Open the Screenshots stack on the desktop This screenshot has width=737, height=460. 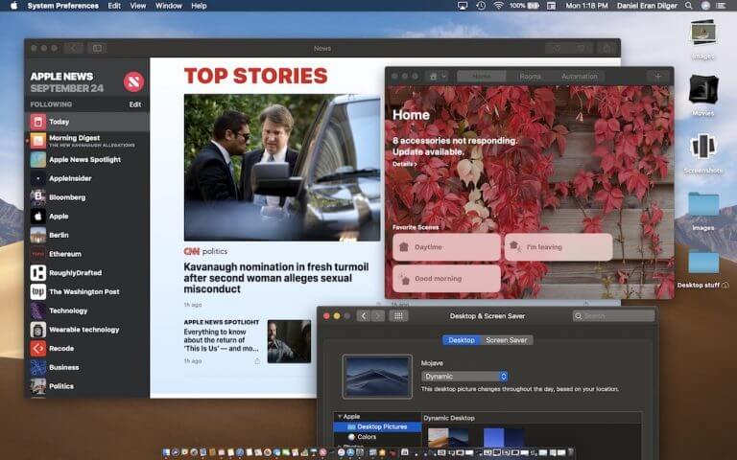click(x=703, y=147)
